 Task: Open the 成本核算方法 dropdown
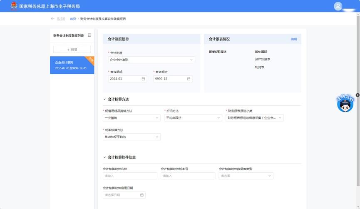132,137
